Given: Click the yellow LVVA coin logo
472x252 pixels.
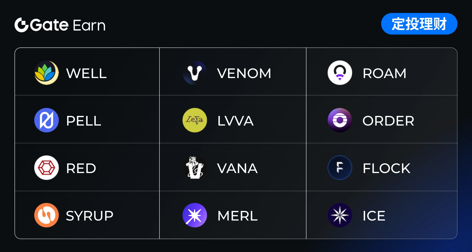Looking at the screenshot, I should pos(195,120).
